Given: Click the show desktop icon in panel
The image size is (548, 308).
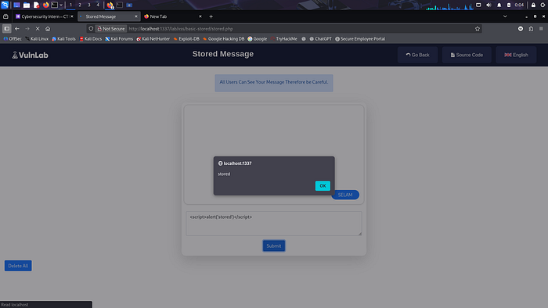Looking at the screenshot, I should (x=16, y=5).
